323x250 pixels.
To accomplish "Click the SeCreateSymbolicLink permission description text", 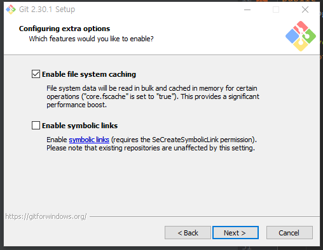I will click(151, 140).
